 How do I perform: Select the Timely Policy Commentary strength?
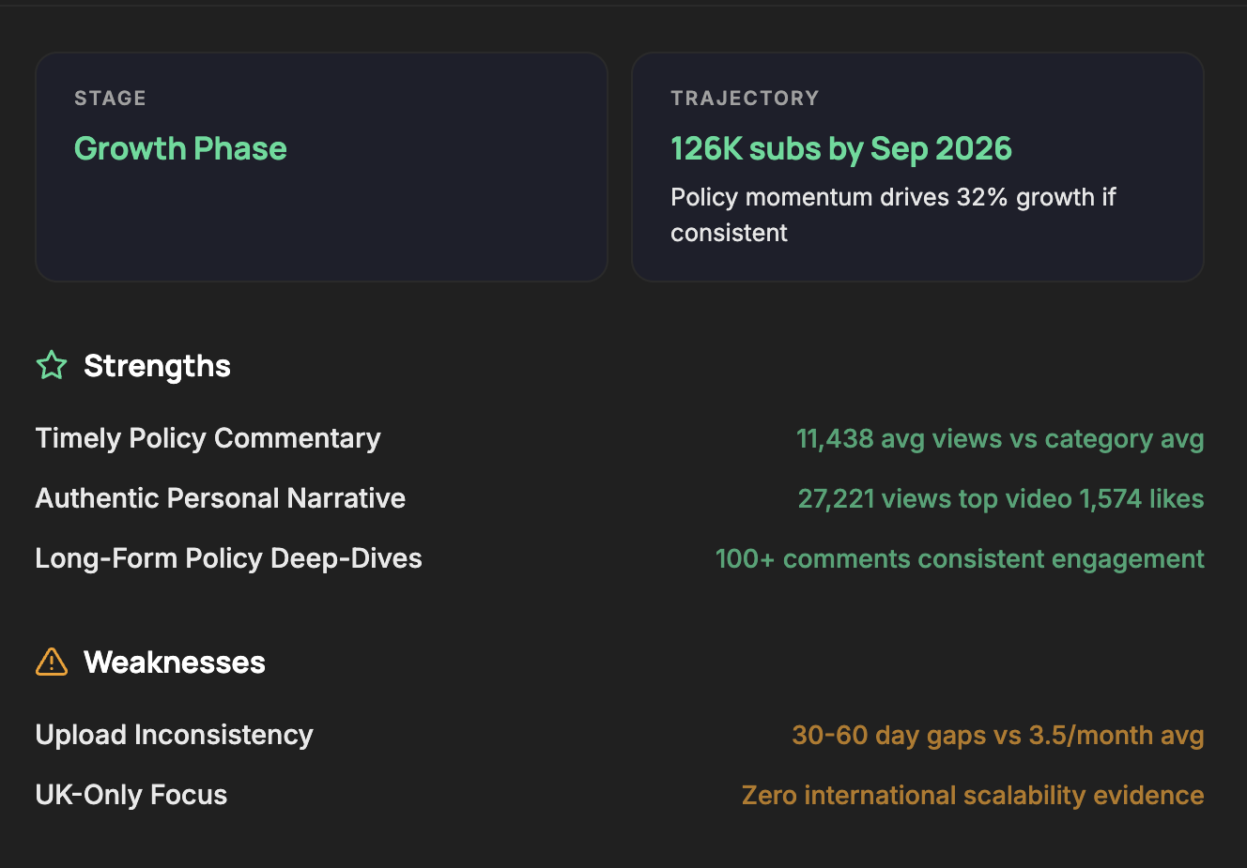(208, 438)
